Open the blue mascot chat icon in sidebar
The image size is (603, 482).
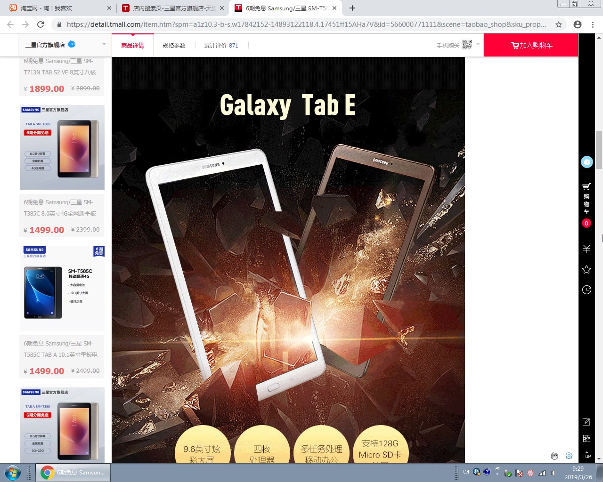pos(587,162)
